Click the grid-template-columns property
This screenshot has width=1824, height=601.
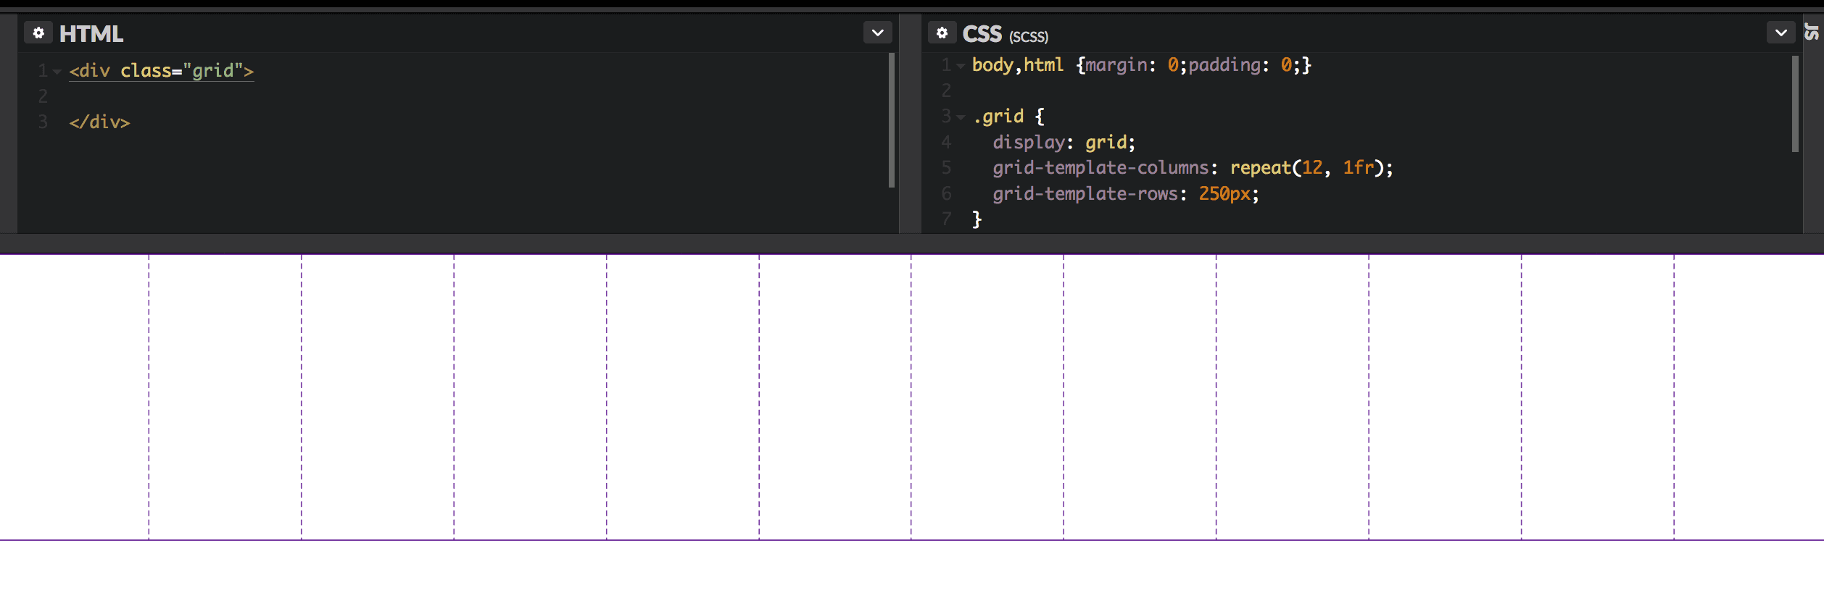point(1100,168)
